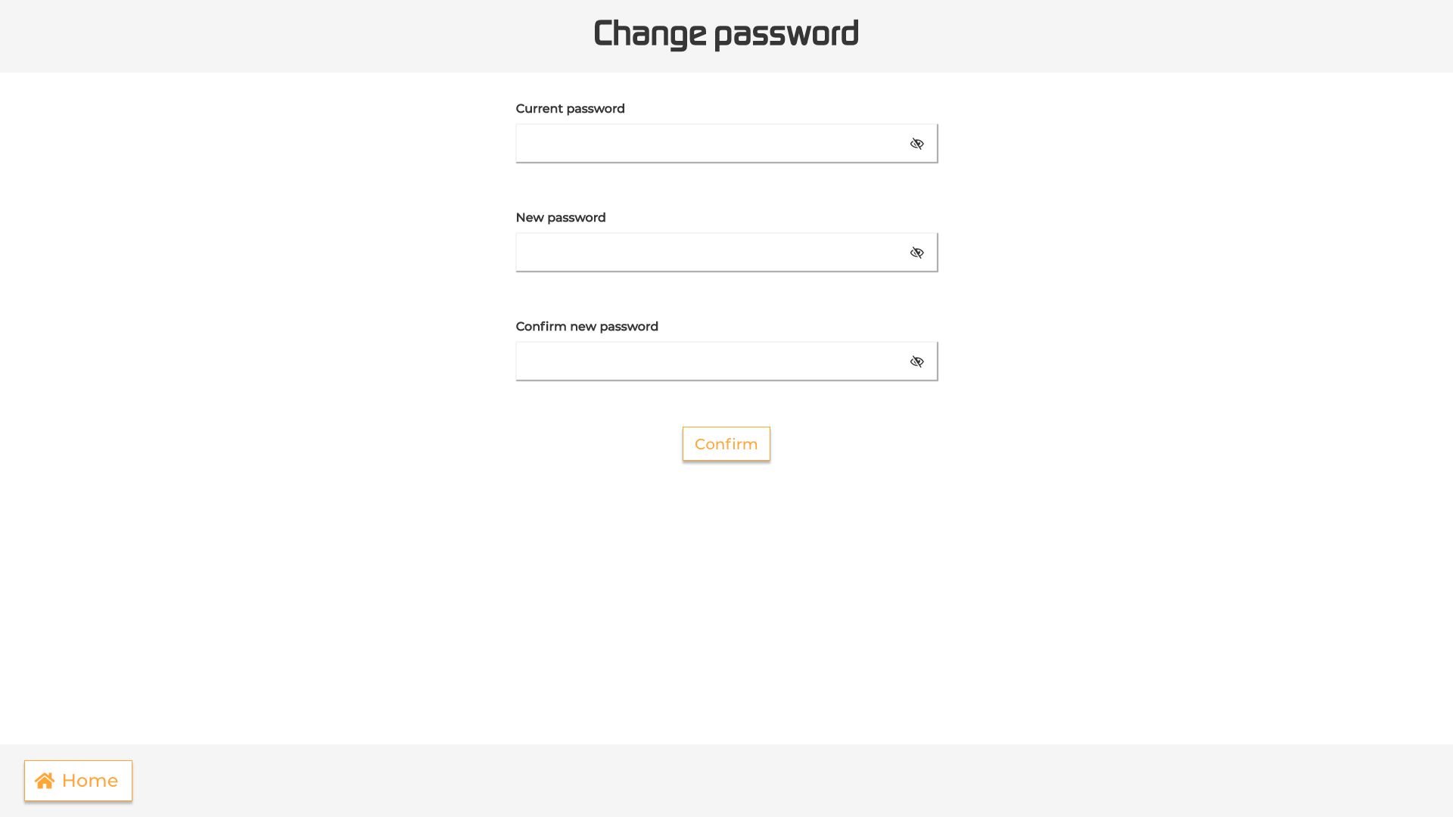
Task: Click the eye icon in Confirm new password field
Action: pos(916,361)
